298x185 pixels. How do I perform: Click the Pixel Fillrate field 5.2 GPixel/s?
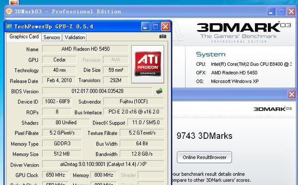tap(62, 133)
